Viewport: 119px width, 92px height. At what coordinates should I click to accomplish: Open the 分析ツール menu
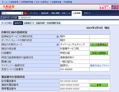pyautogui.click(x=66, y=13)
